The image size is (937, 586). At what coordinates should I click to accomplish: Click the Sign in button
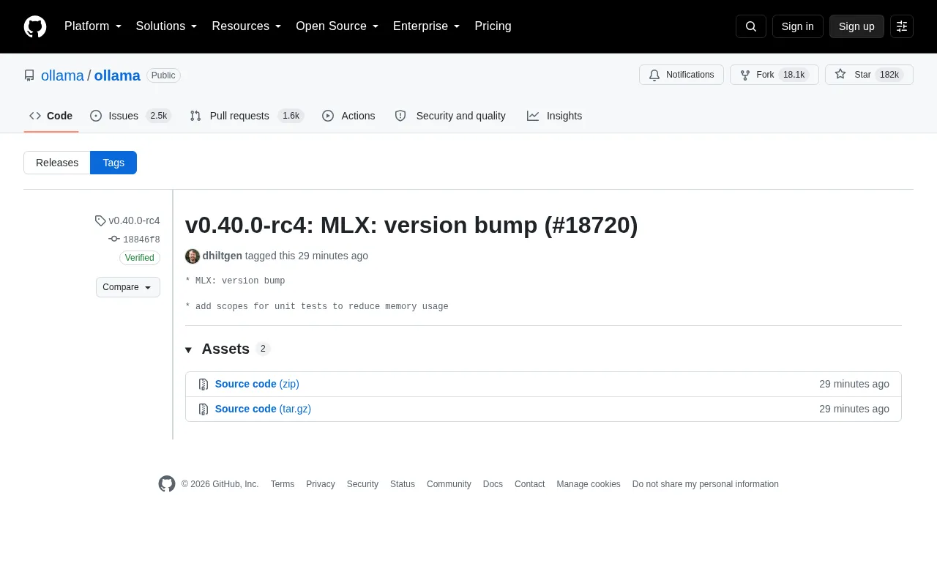798,26
